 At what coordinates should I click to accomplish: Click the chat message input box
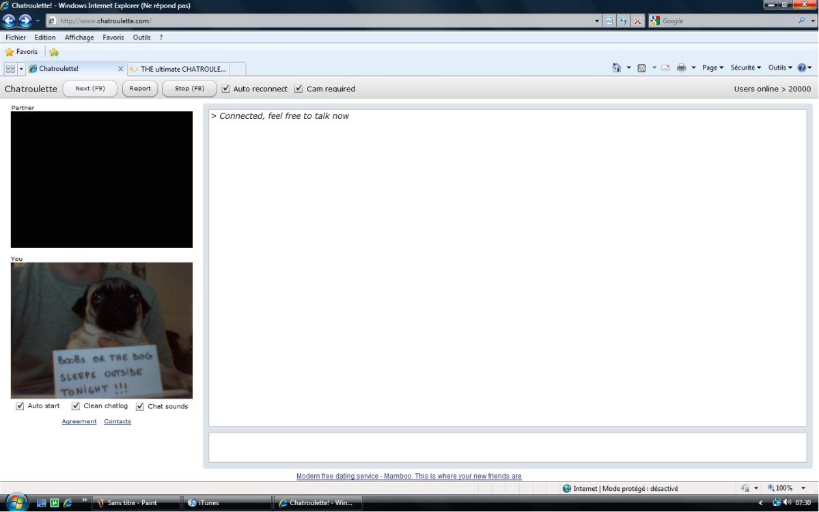pyautogui.click(x=508, y=447)
